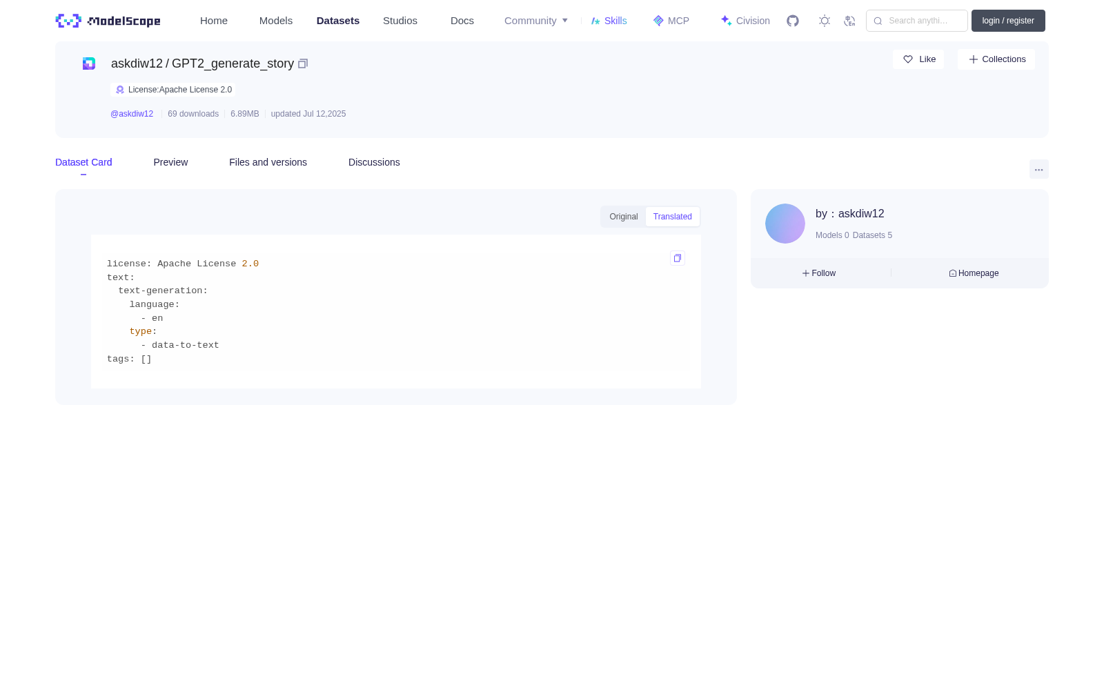
Task: Click the '6.89MB' size text
Action: pos(245,114)
